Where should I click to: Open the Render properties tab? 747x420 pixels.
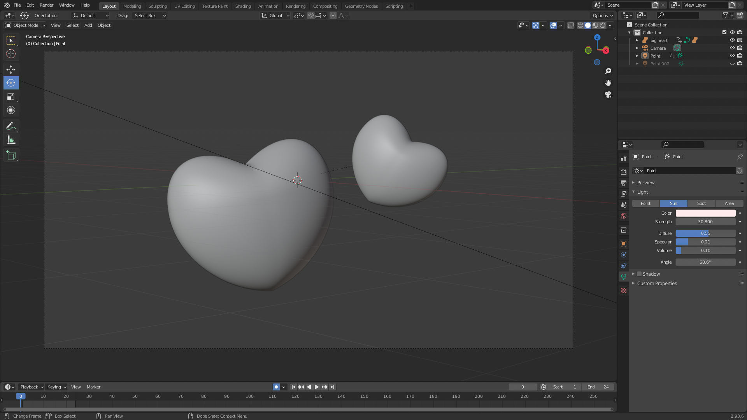(624, 172)
